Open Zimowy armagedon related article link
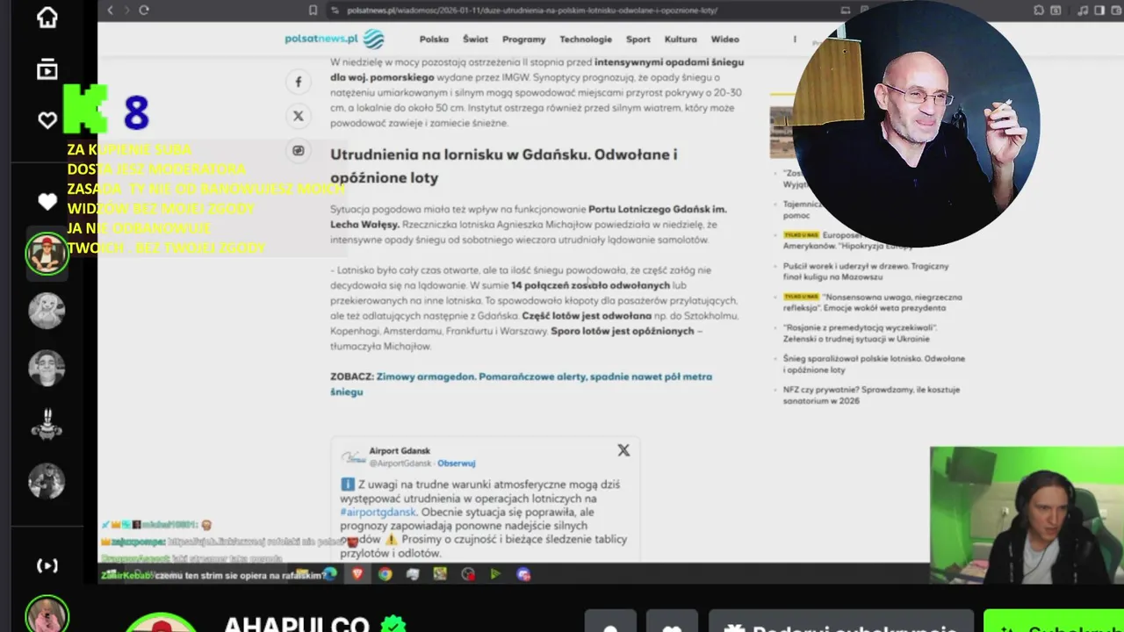This screenshot has height=632, width=1124. click(x=522, y=384)
